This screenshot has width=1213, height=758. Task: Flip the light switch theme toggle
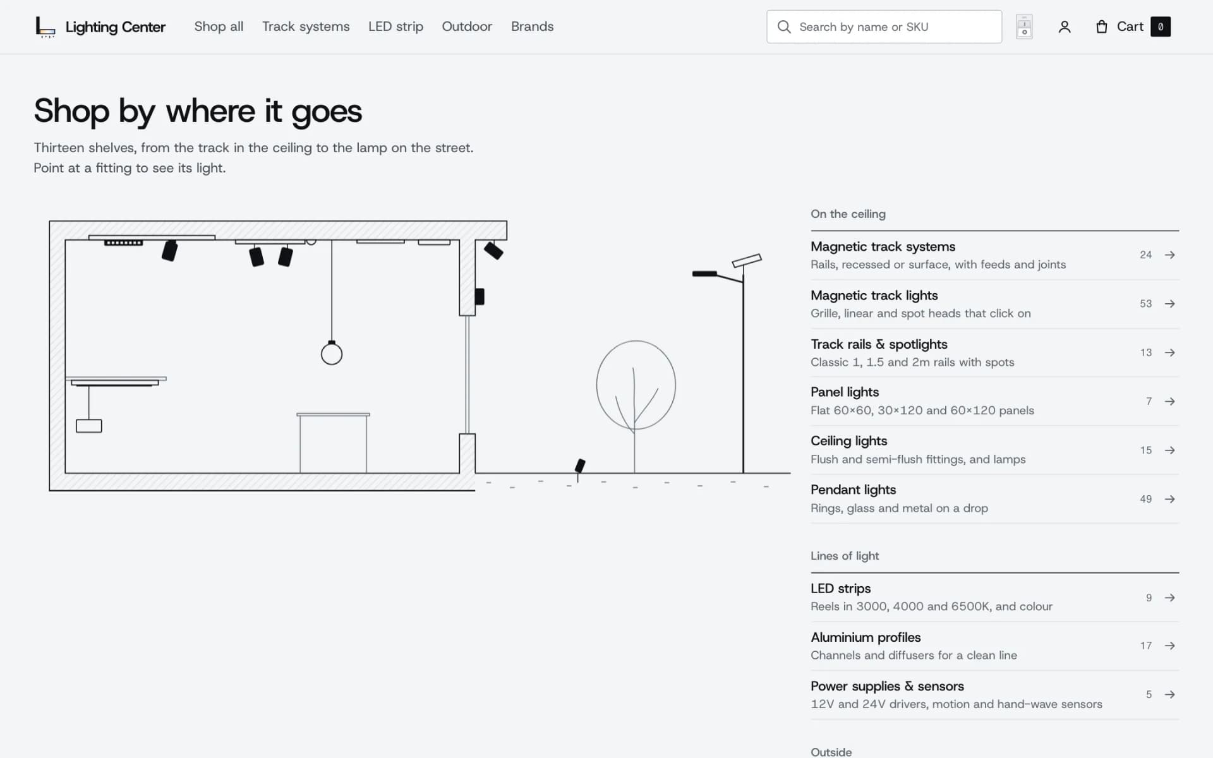pos(1024,27)
